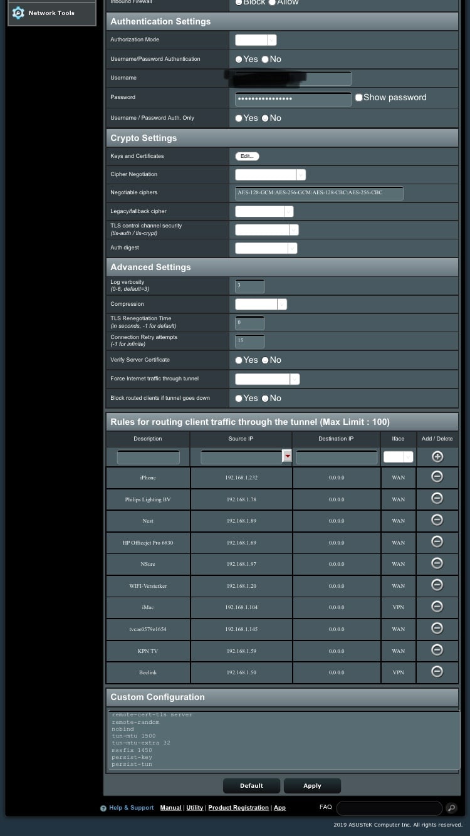The width and height of the screenshot is (470, 836).
Task: Open Force Internet traffic through tunnel dropdown
Action: (267, 379)
